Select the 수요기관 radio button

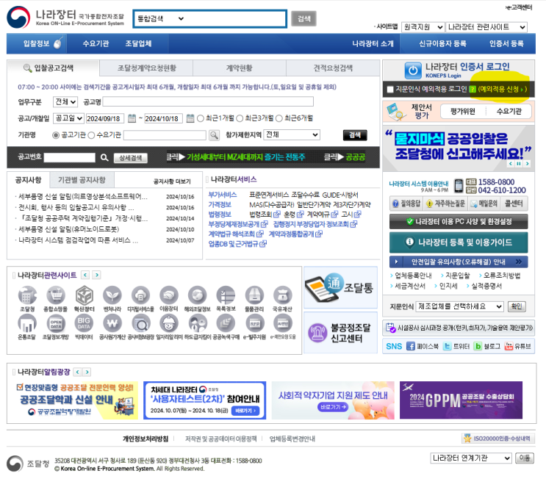point(91,135)
